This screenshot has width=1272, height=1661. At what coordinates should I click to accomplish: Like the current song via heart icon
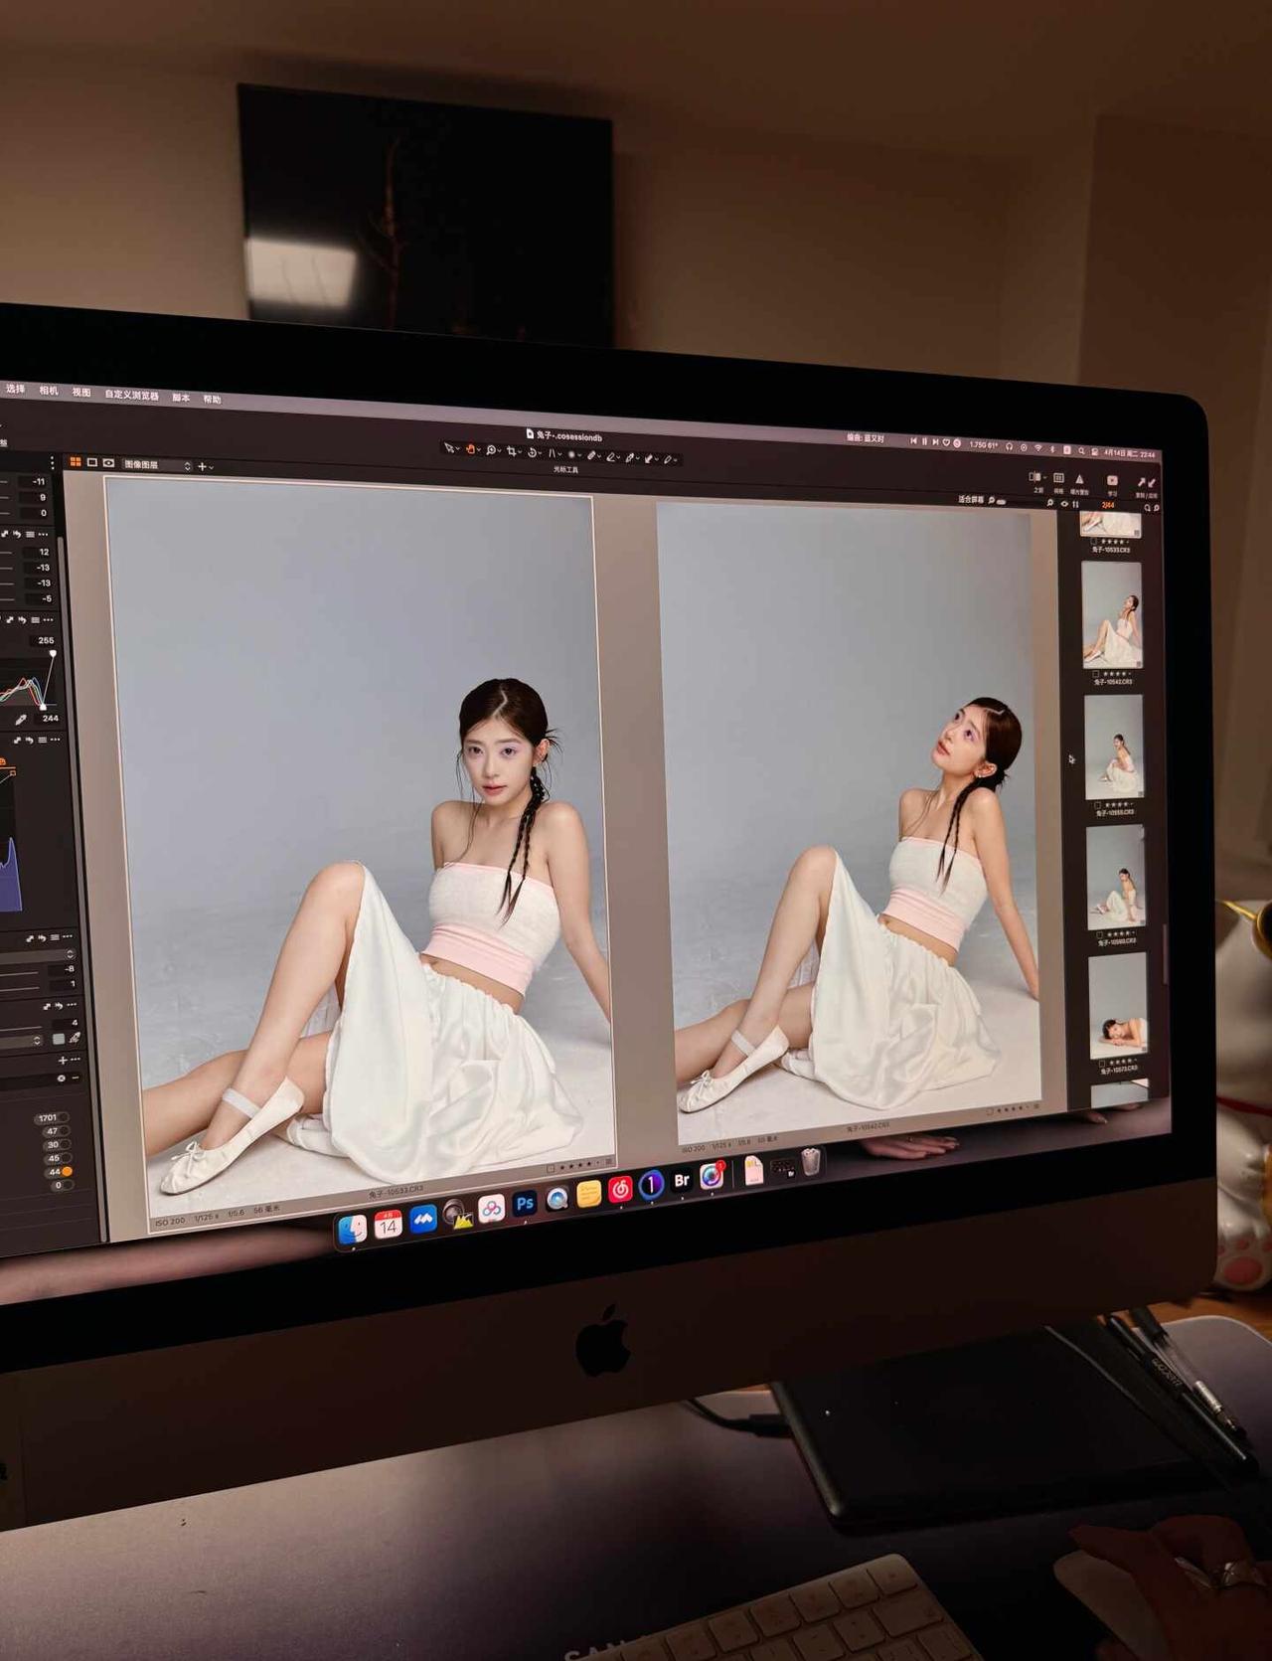pos(946,443)
